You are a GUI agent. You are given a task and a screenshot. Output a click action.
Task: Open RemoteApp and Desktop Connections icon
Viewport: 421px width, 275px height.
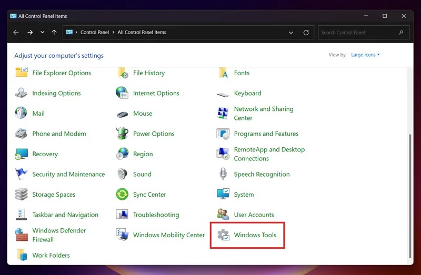tap(223, 154)
